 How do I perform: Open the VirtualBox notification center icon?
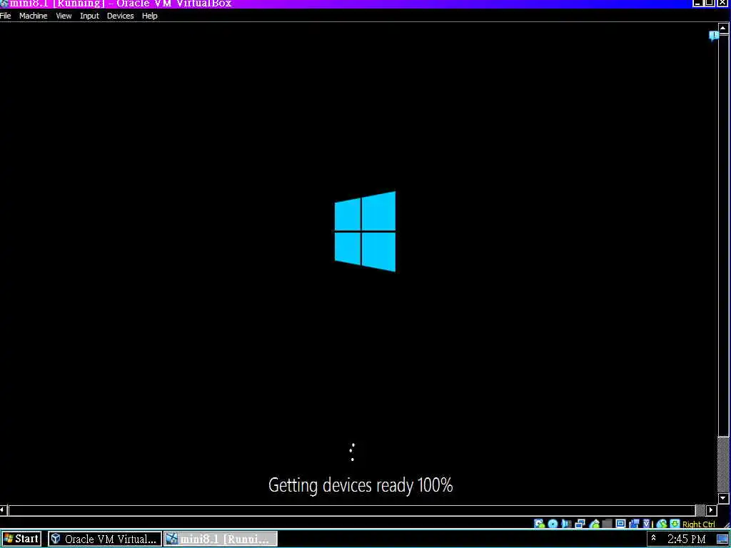[713, 36]
